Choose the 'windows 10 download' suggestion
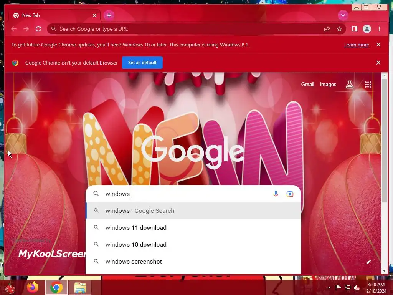Viewport: 393px width, 295px height. pos(193,245)
